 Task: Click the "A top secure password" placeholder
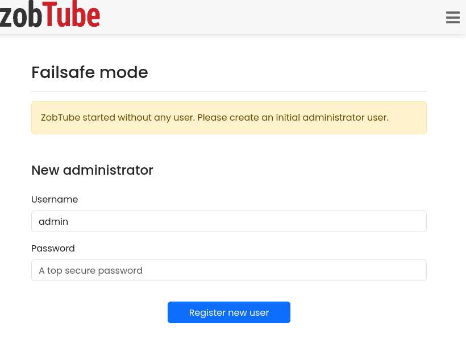[x=90, y=271]
